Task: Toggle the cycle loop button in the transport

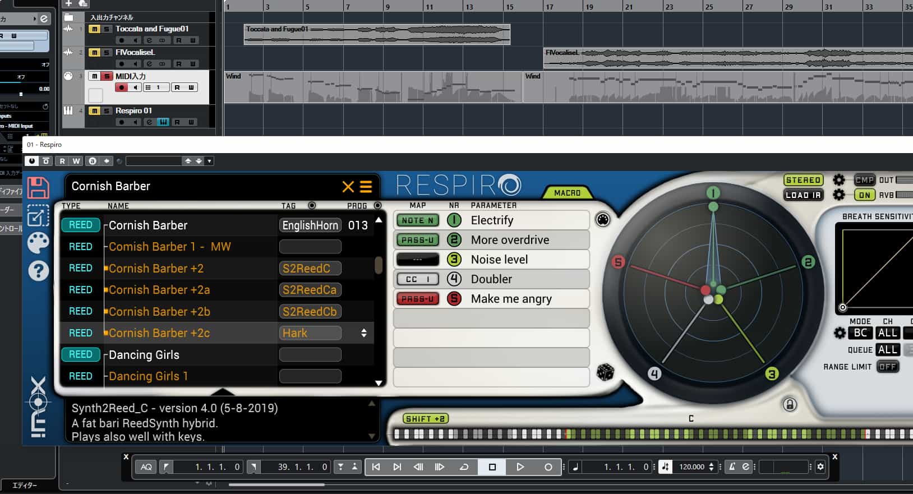Action: (464, 467)
